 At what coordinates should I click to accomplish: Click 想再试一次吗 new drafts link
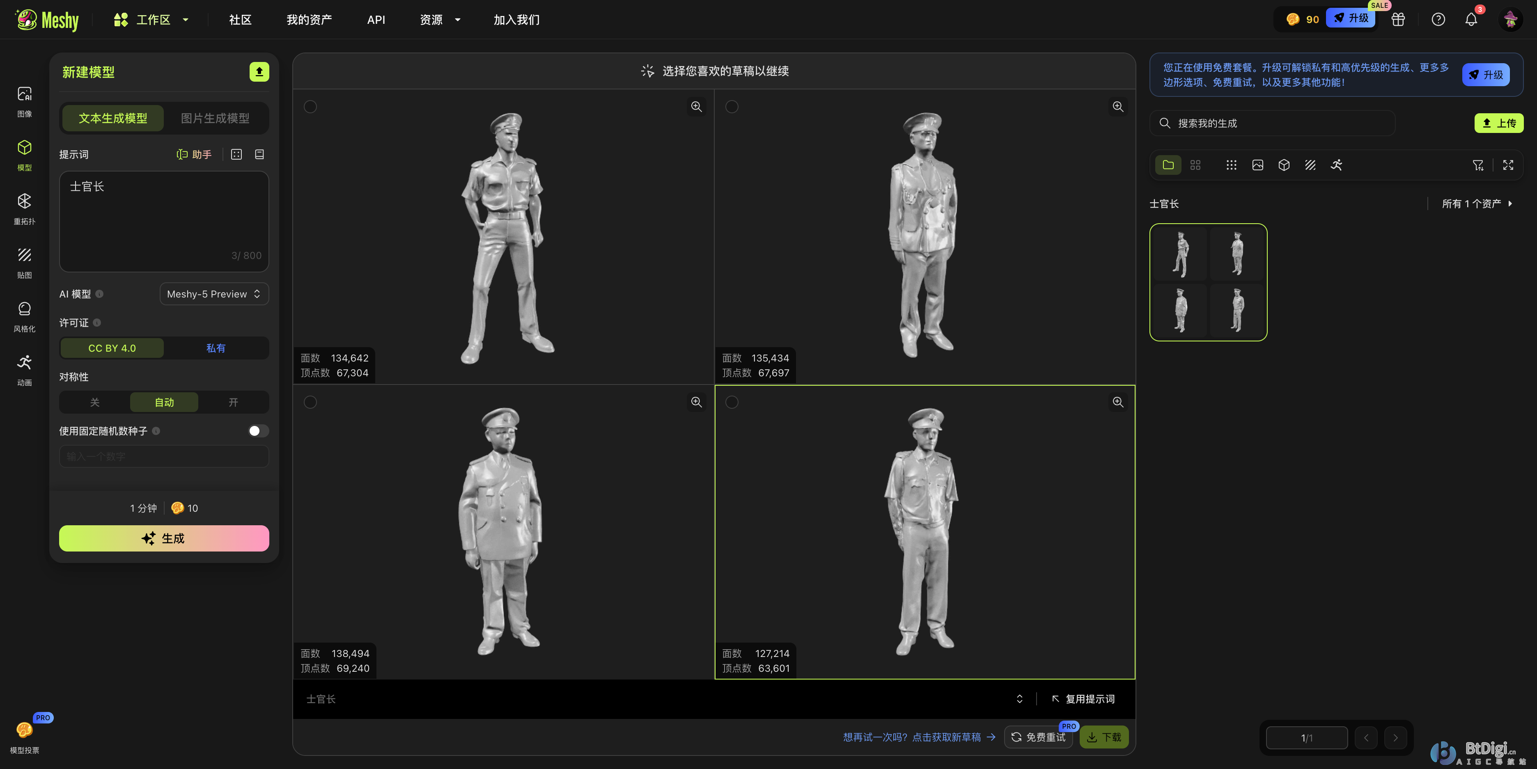919,737
